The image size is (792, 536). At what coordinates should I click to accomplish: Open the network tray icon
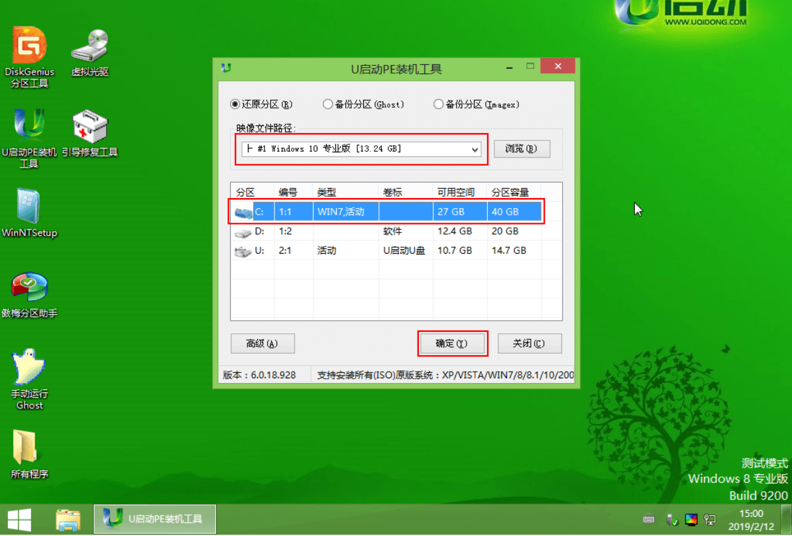click(x=710, y=519)
